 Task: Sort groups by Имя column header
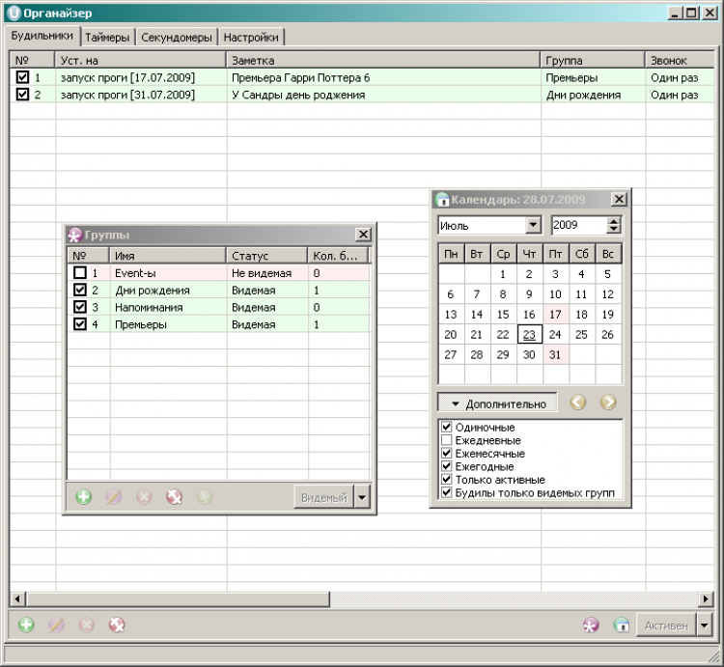click(x=167, y=255)
